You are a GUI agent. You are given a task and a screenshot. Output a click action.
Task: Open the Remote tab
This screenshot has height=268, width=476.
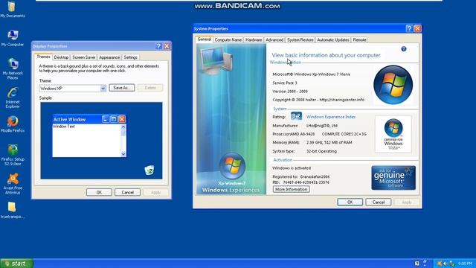coord(359,39)
